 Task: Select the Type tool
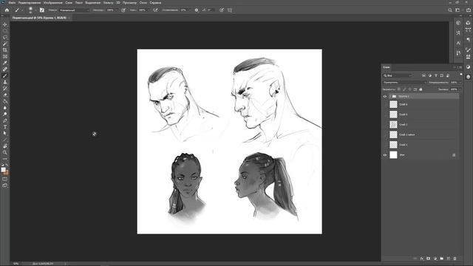tap(5, 127)
